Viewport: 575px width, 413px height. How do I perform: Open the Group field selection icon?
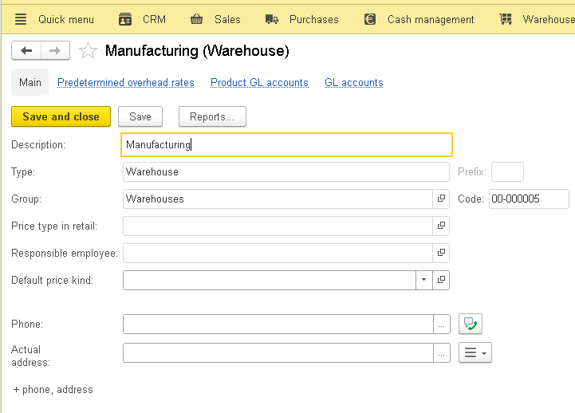[441, 199]
